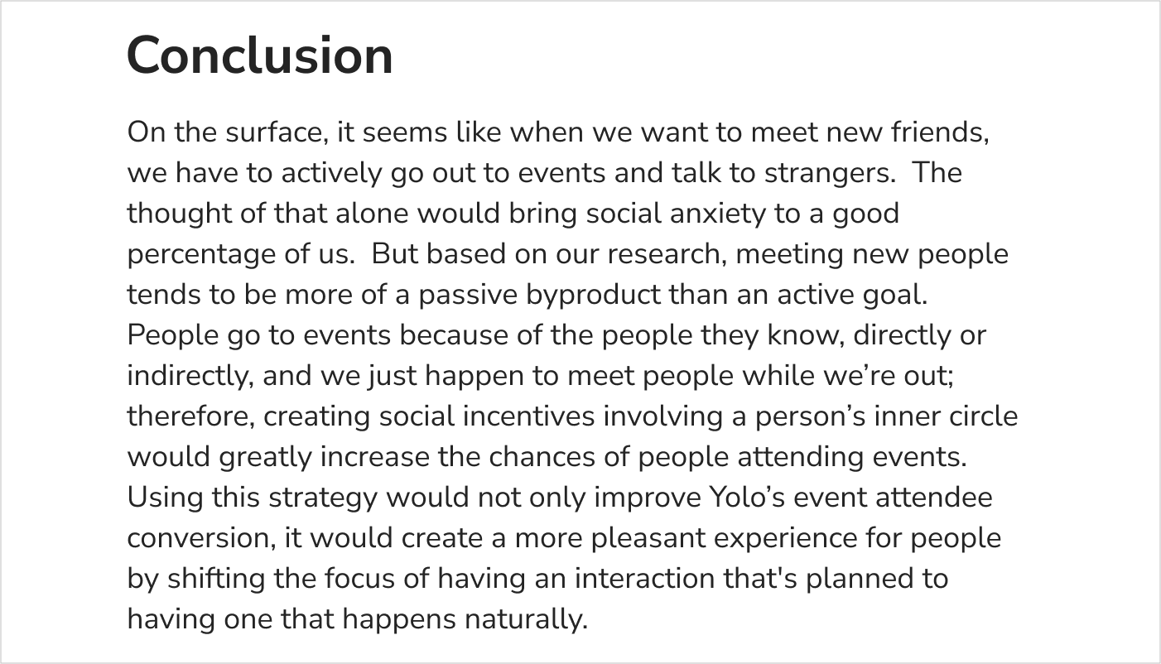1161x664 pixels.
Task: Click the Conclusion heading
Action: [259, 56]
